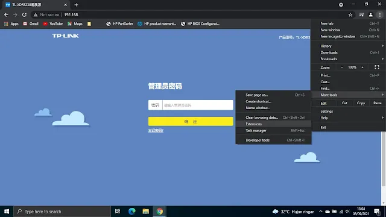Click the yellow confirm button
Viewport: 386px width, 217px height.
click(191, 122)
